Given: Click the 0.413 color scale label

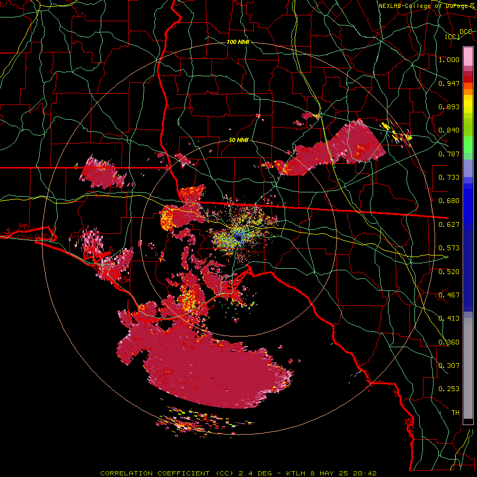Looking at the screenshot, I should point(449,319).
